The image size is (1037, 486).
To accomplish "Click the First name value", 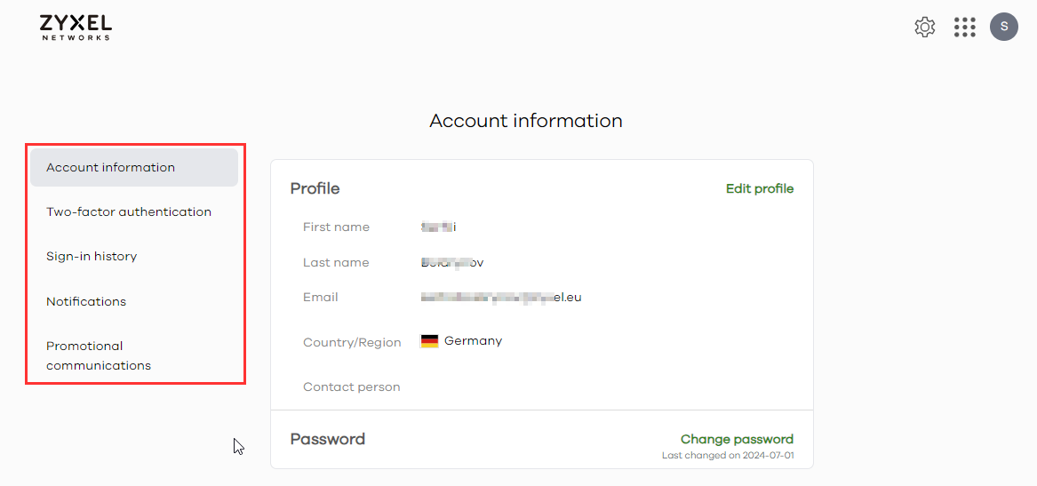I will pos(439,227).
